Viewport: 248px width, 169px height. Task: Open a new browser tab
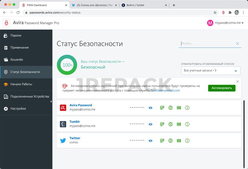coord(174,5)
